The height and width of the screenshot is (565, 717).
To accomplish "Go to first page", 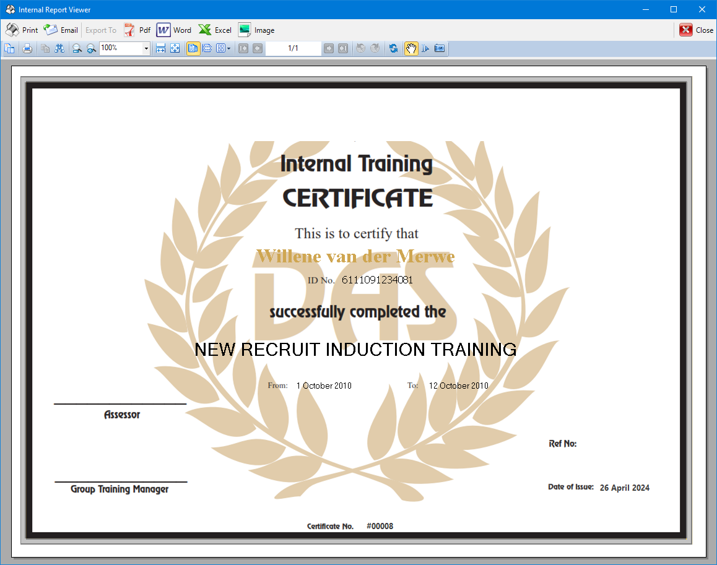I will coord(243,48).
